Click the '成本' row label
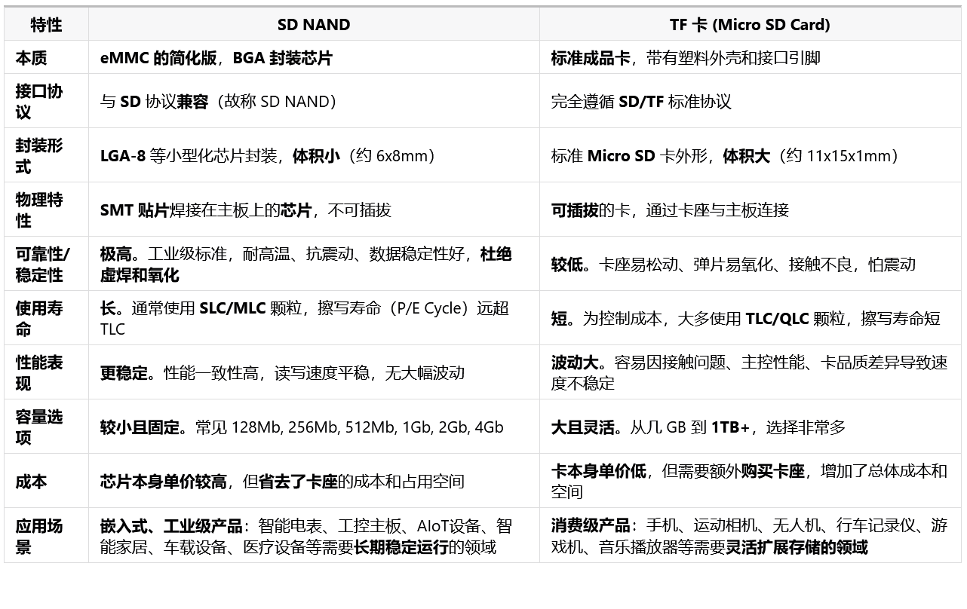This screenshot has height=609, width=967. 46,481
